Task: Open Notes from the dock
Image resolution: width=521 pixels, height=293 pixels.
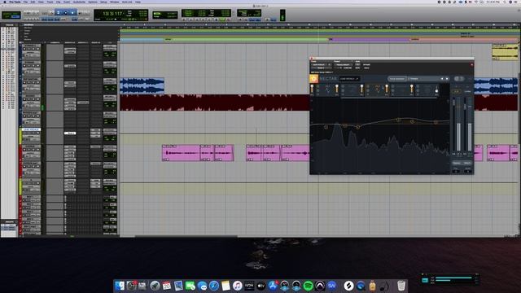Action: coord(225,286)
